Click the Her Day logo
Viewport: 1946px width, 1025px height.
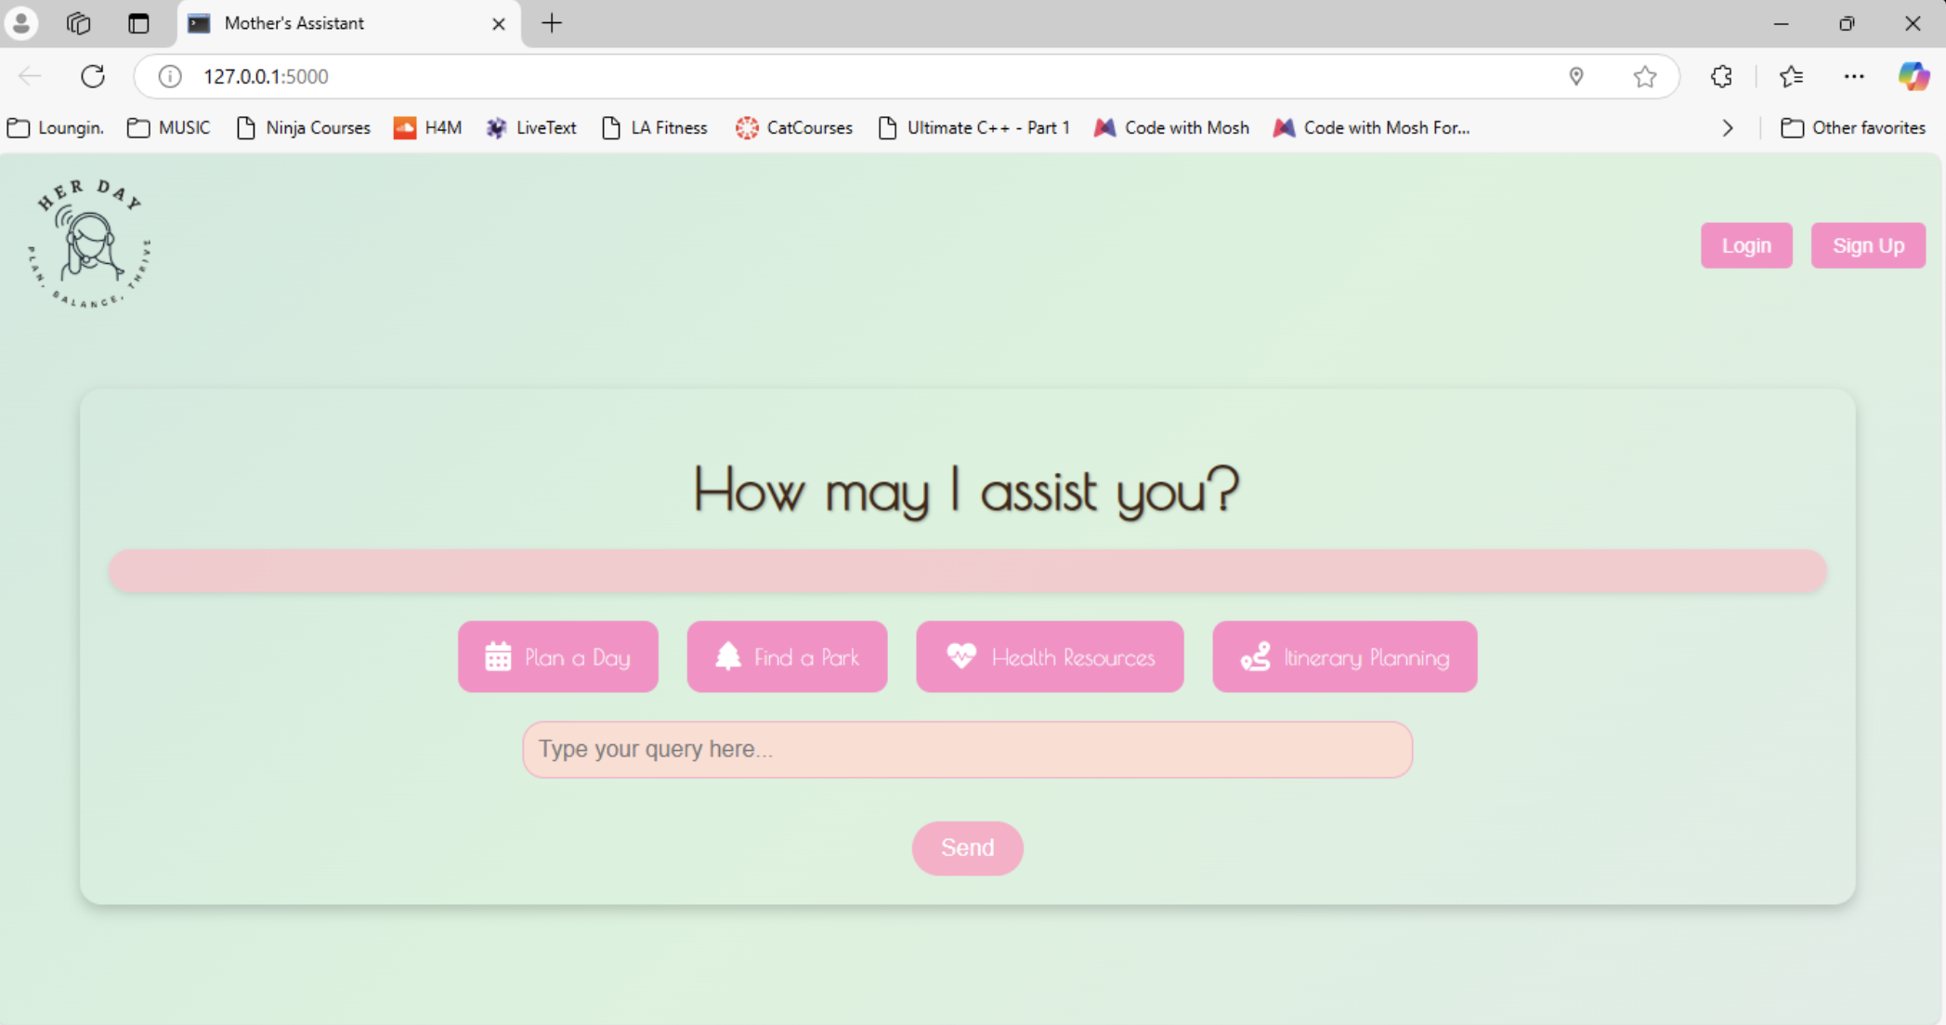click(89, 243)
